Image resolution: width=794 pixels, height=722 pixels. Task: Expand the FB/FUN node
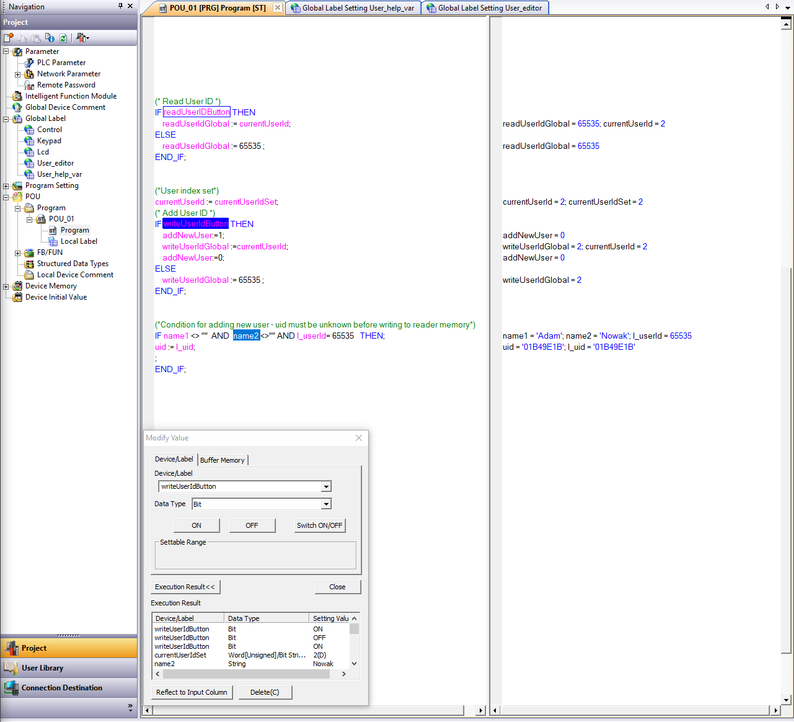pyautogui.click(x=18, y=252)
